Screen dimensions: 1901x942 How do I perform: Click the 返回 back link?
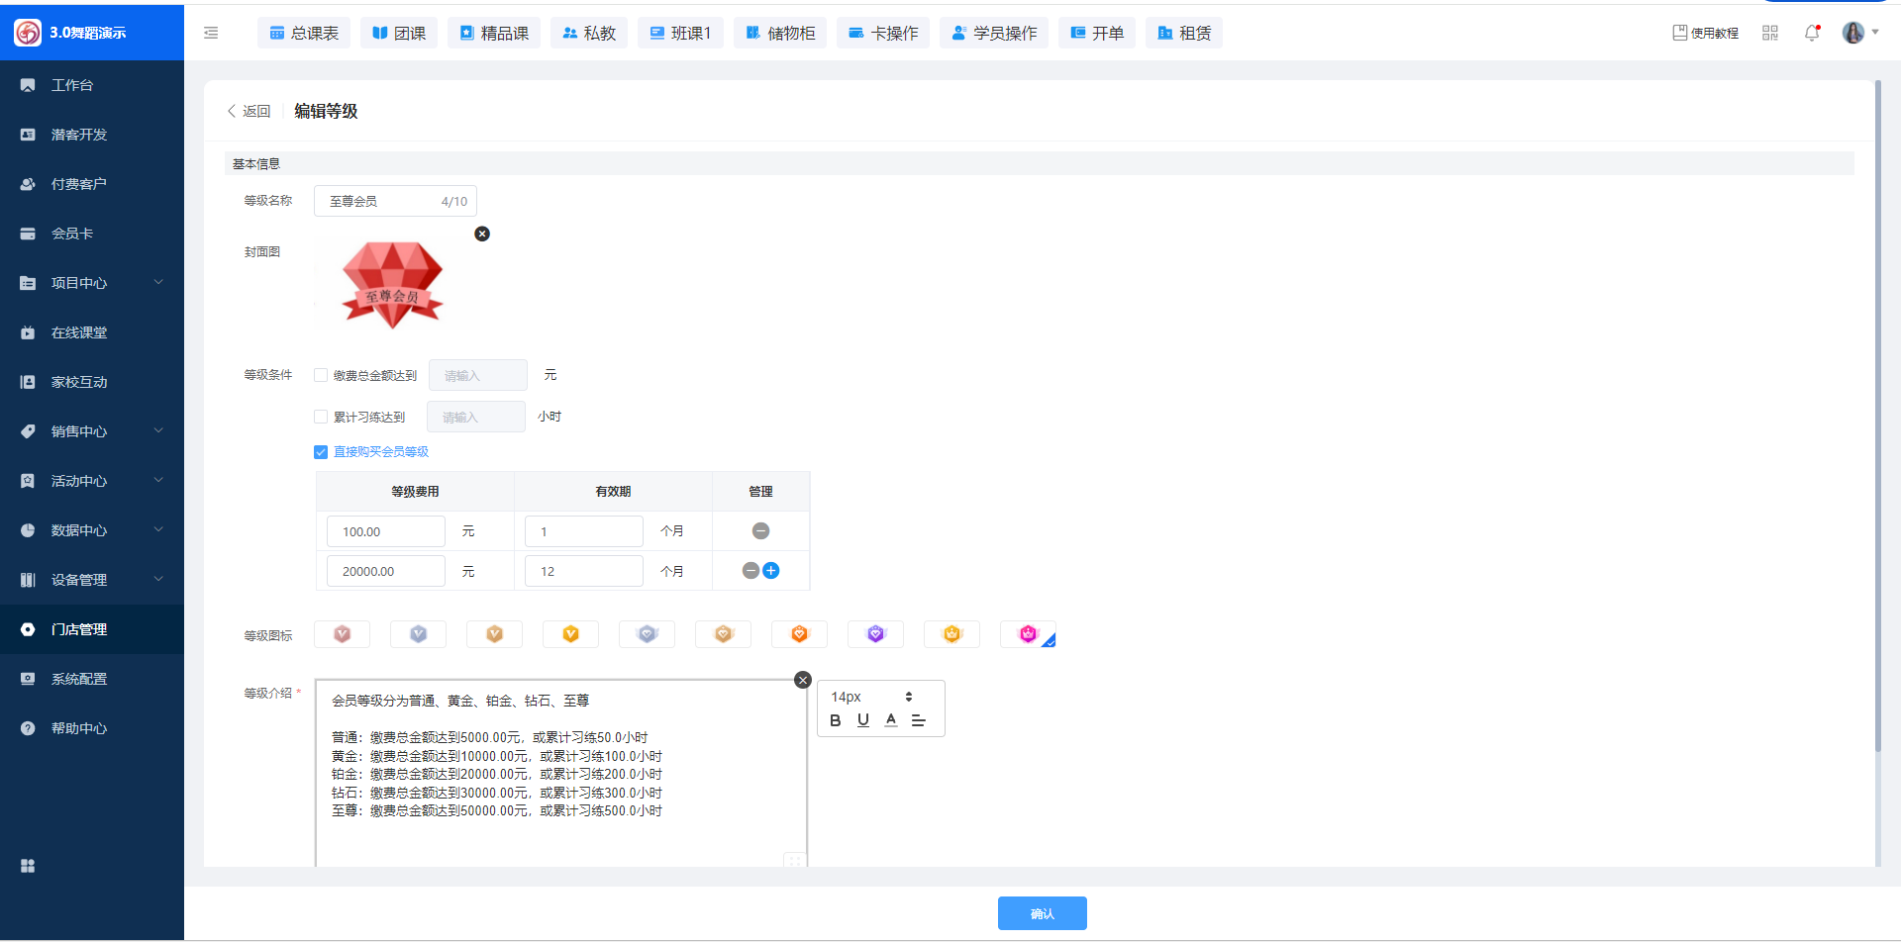click(x=250, y=112)
